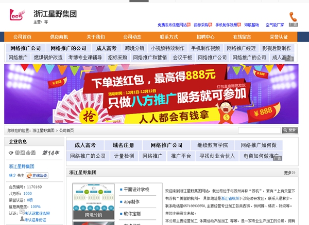This screenshot has width=309, height=225.
Task: Click the 未认证营业执照 license icon
Action: point(22,213)
